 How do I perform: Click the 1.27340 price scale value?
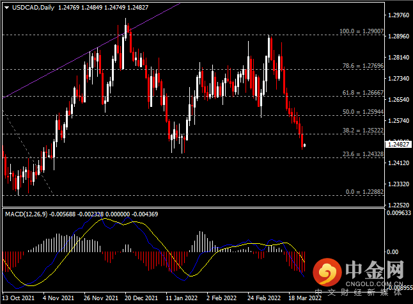tap(399, 78)
